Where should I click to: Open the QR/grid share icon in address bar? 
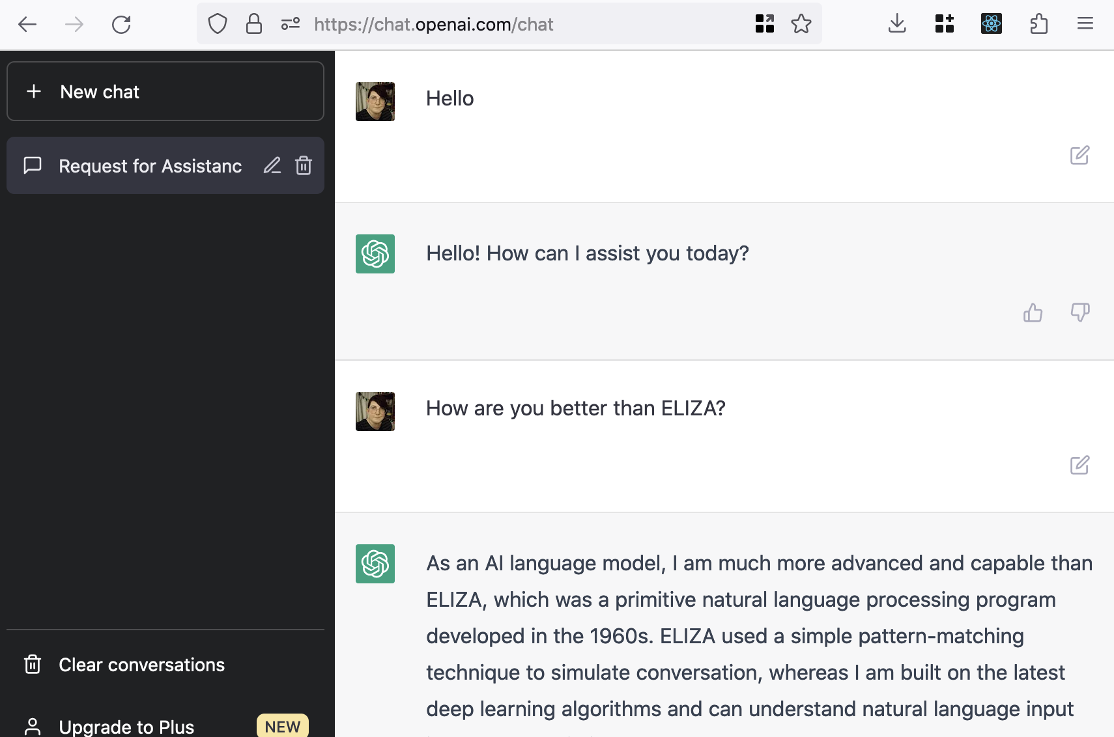pos(765,24)
